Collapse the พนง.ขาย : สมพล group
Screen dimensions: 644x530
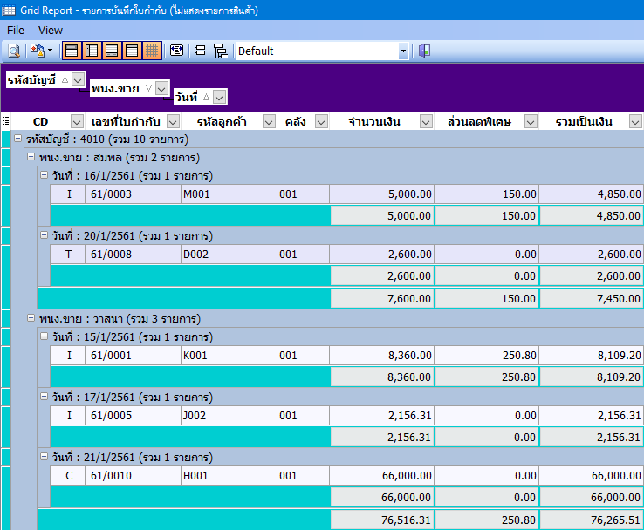31,158
